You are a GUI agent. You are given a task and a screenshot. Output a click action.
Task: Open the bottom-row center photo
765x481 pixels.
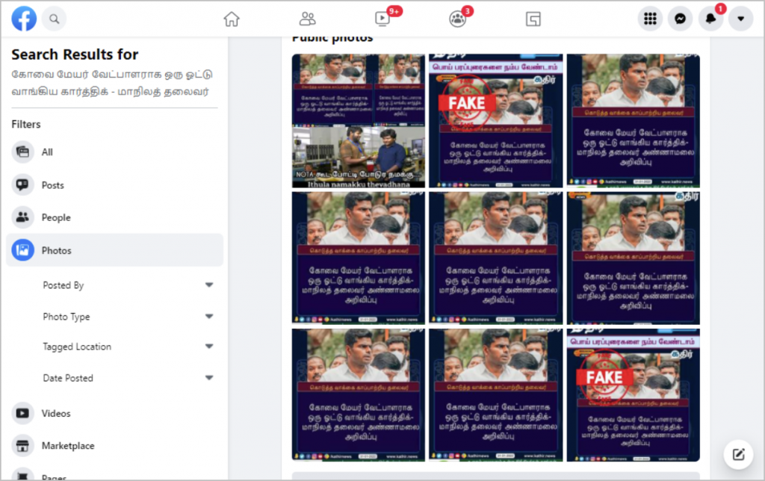click(496, 394)
